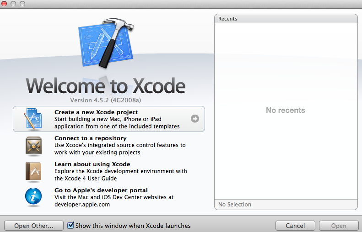Click the Open Other... button
The height and width of the screenshot is (232, 362).
(x=34, y=226)
